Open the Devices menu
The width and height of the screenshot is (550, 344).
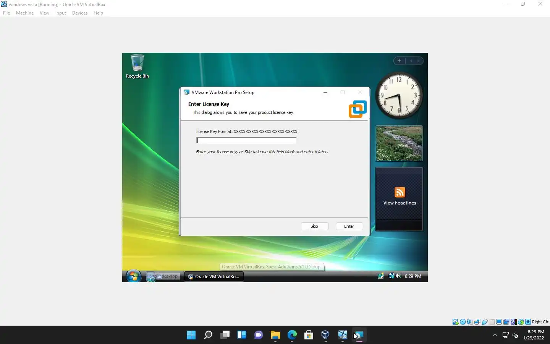tap(79, 13)
